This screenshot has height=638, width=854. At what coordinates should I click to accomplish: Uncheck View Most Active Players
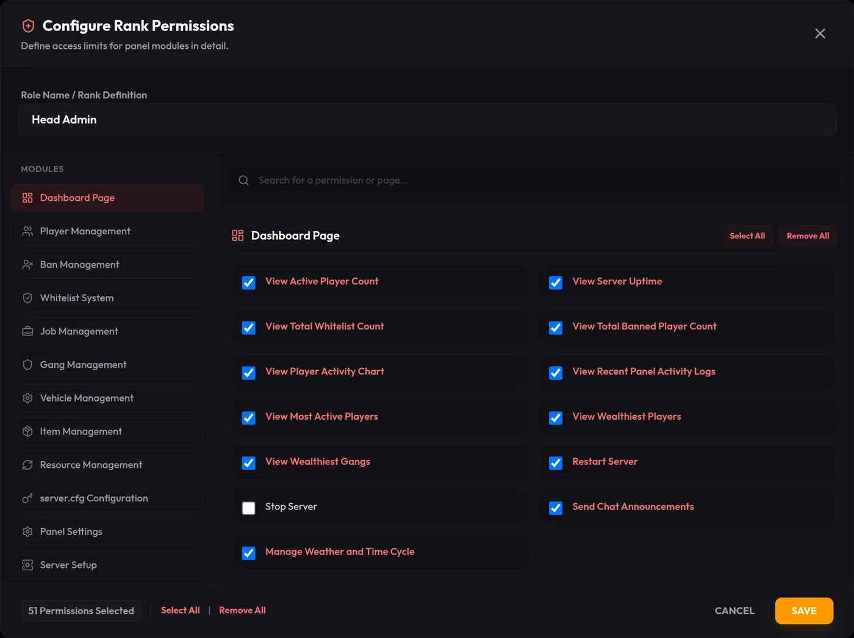pyautogui.click(x=249, y=418)
